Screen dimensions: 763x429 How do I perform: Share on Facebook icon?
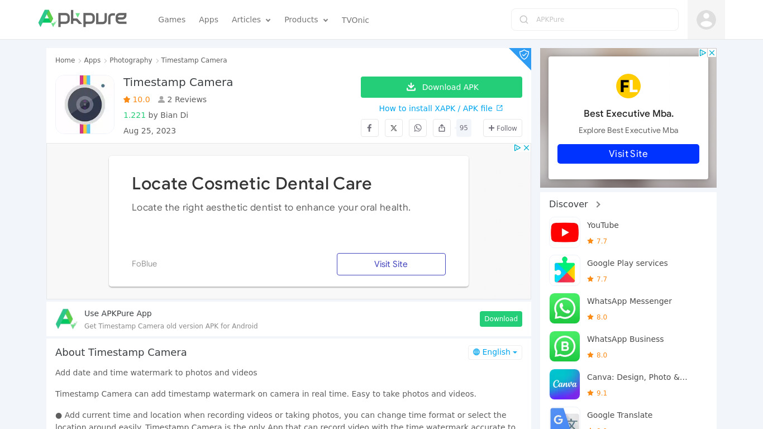click(370, 128)
